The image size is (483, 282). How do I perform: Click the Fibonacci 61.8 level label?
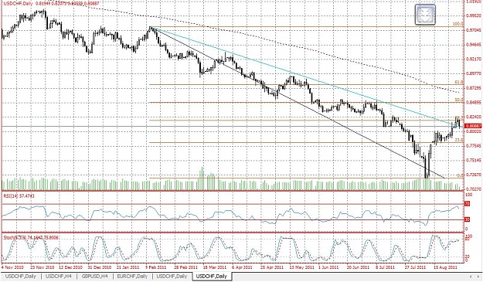(x=459, y=82)
